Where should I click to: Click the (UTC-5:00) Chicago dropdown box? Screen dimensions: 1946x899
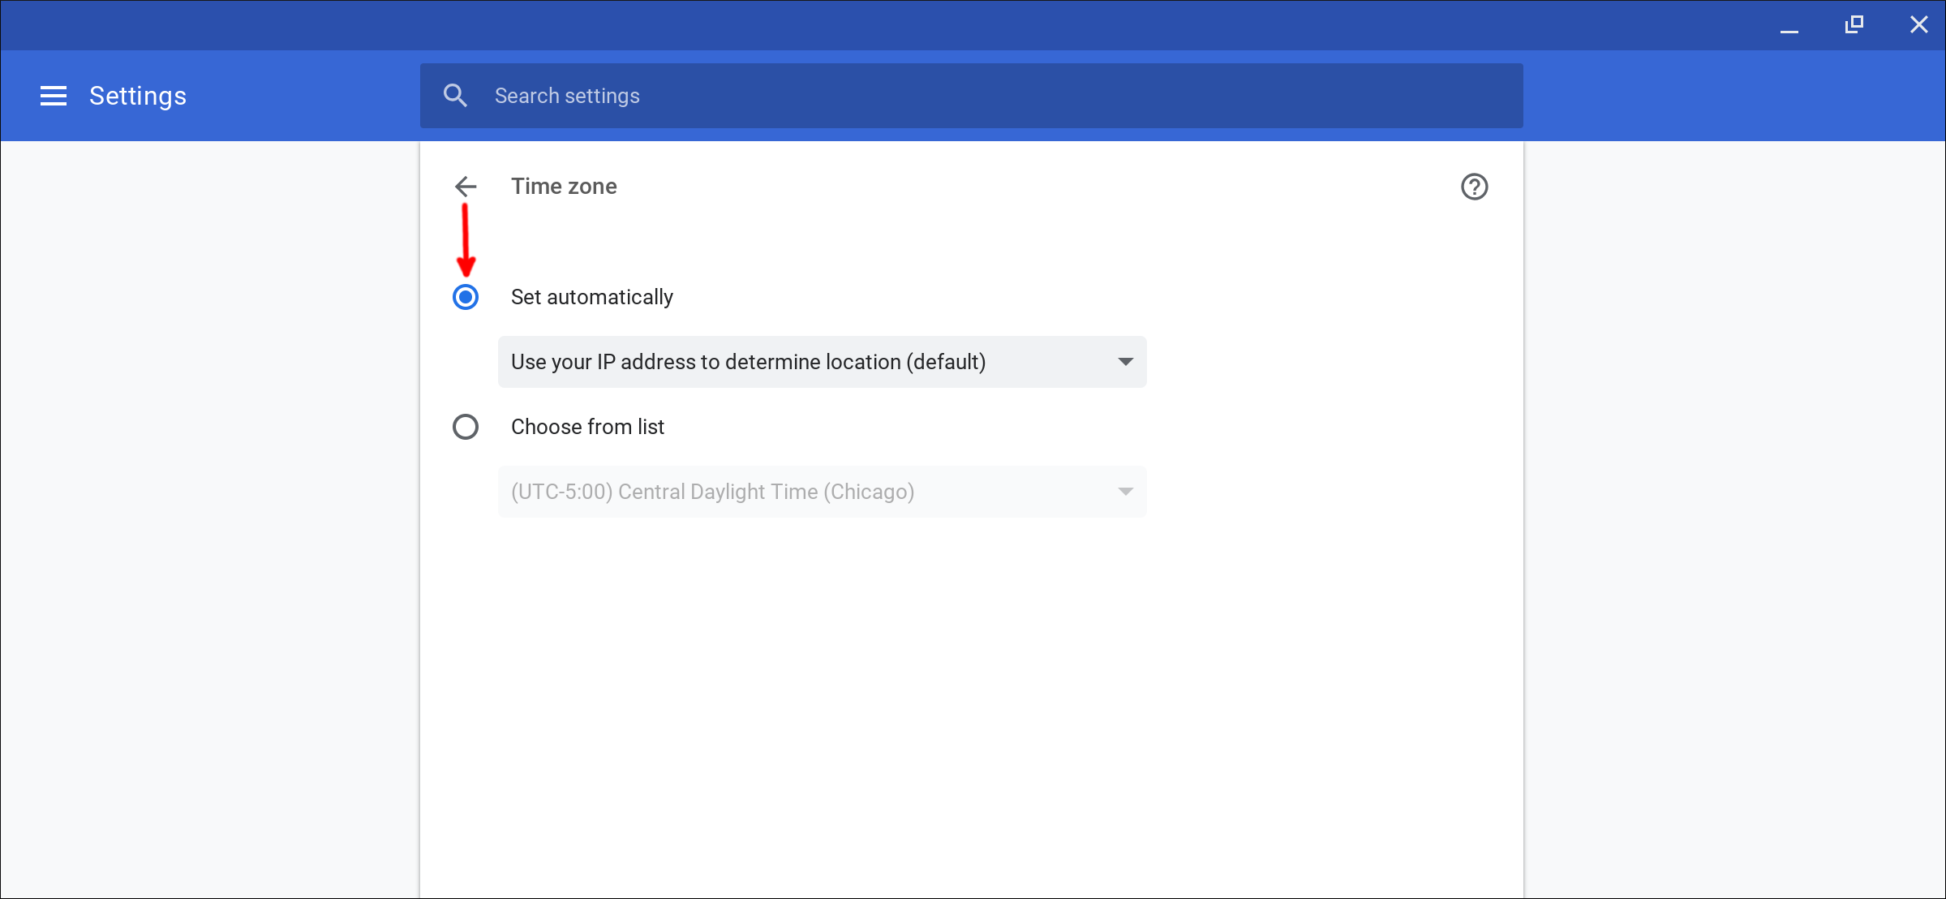(x=822, y=492)
